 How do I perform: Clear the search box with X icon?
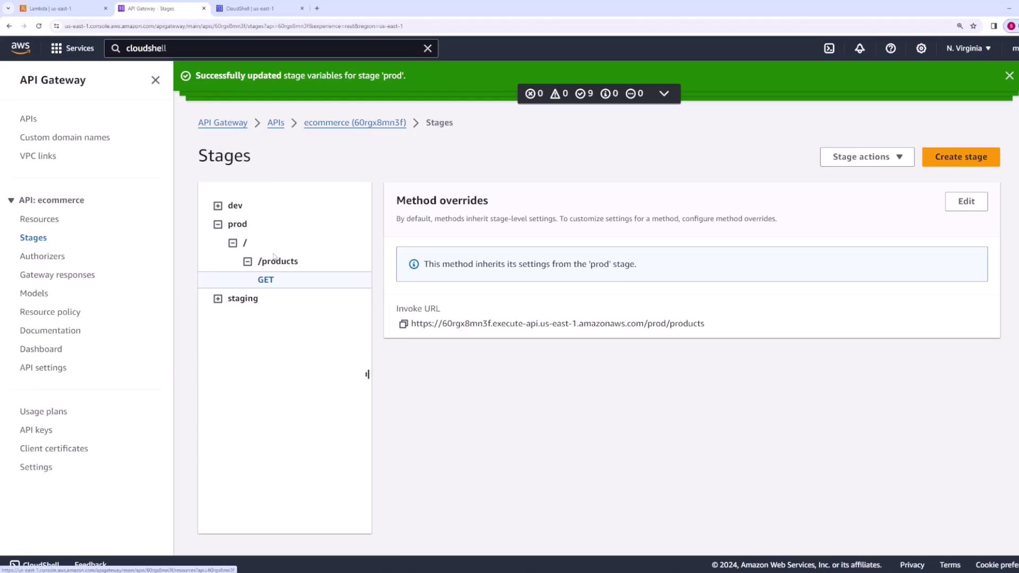(428, 48)
